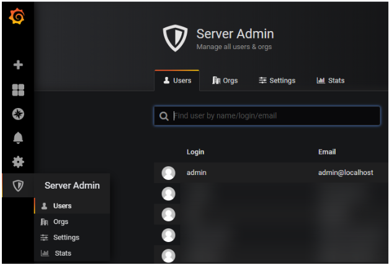
Task: Click the large shield icon in header
Action: [175, 38]
